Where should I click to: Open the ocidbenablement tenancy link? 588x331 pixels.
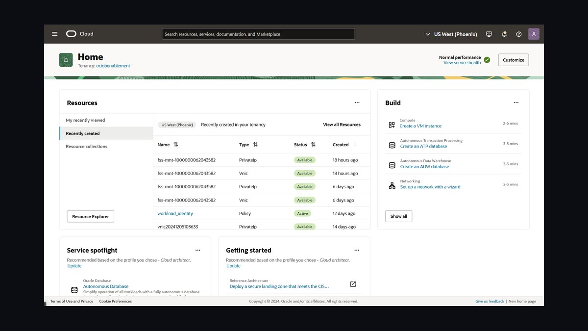113,66
